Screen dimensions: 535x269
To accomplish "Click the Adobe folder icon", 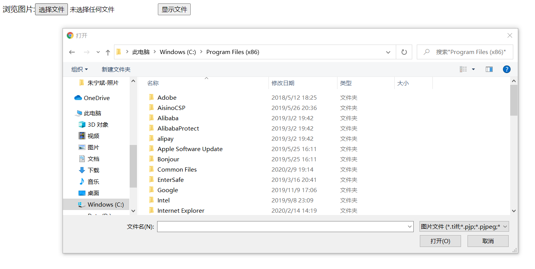I will tap(151, 97).
